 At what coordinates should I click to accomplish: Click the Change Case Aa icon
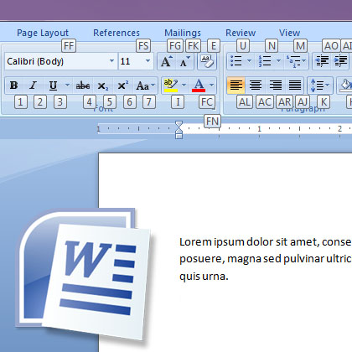coord(142,85)
